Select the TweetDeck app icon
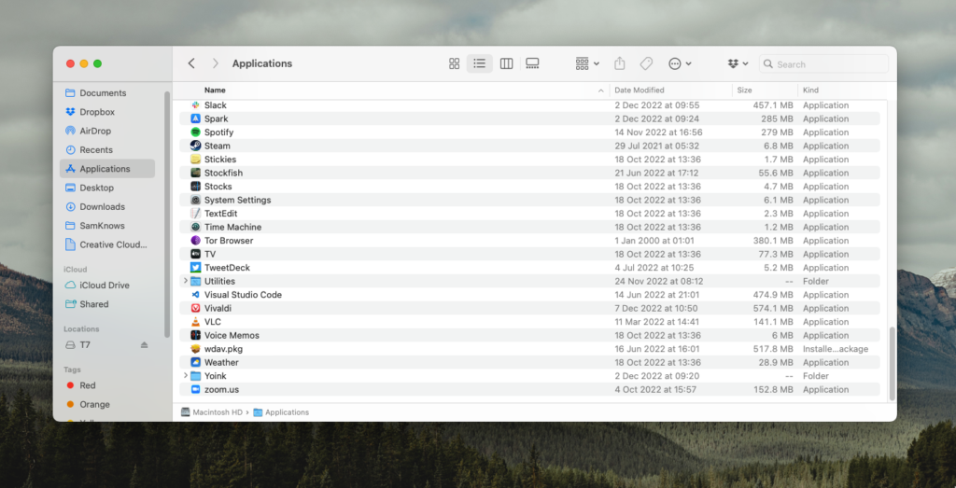 [195, 268]
